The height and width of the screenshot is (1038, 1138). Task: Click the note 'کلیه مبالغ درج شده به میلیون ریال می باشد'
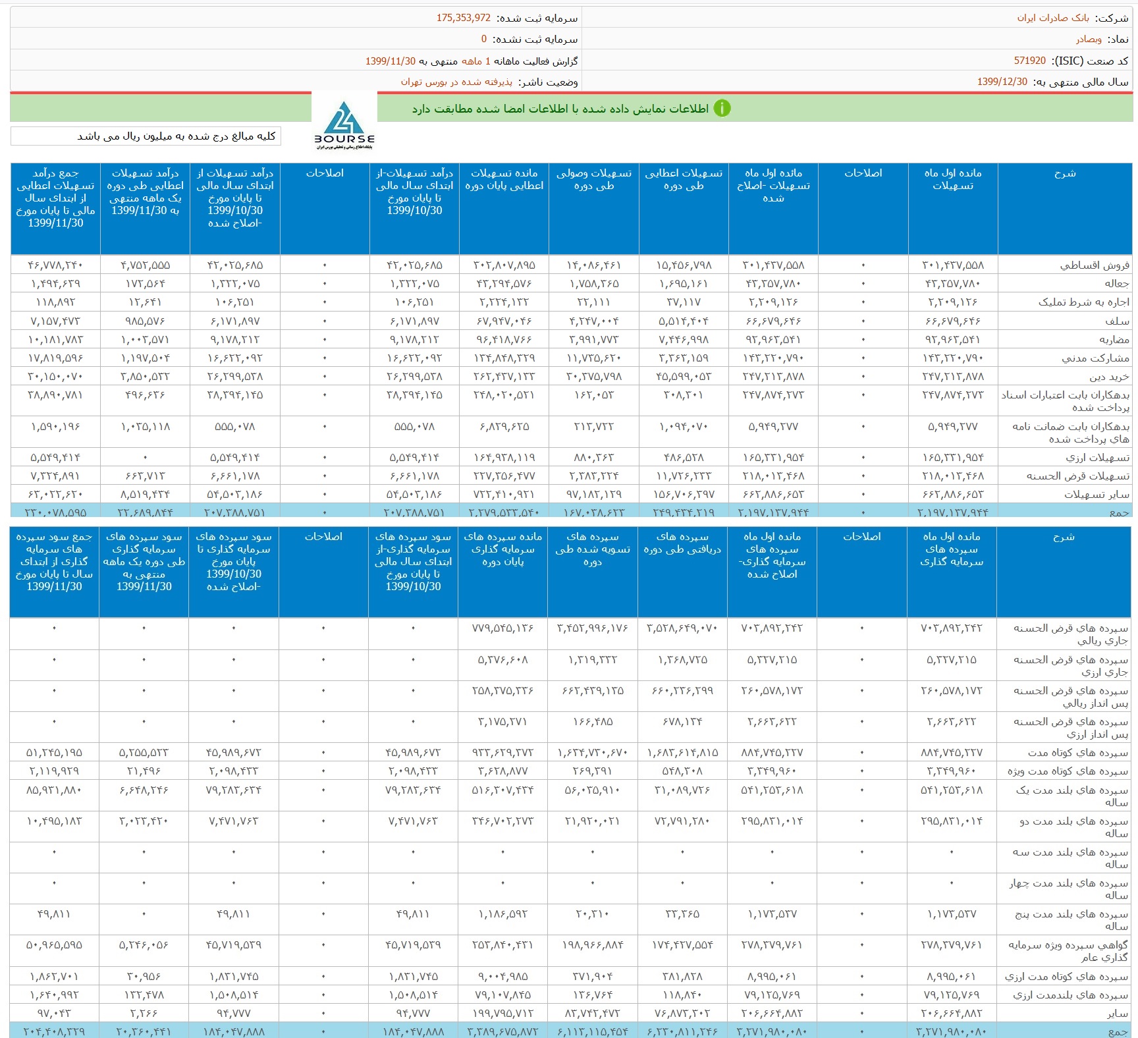coord(176,136)
